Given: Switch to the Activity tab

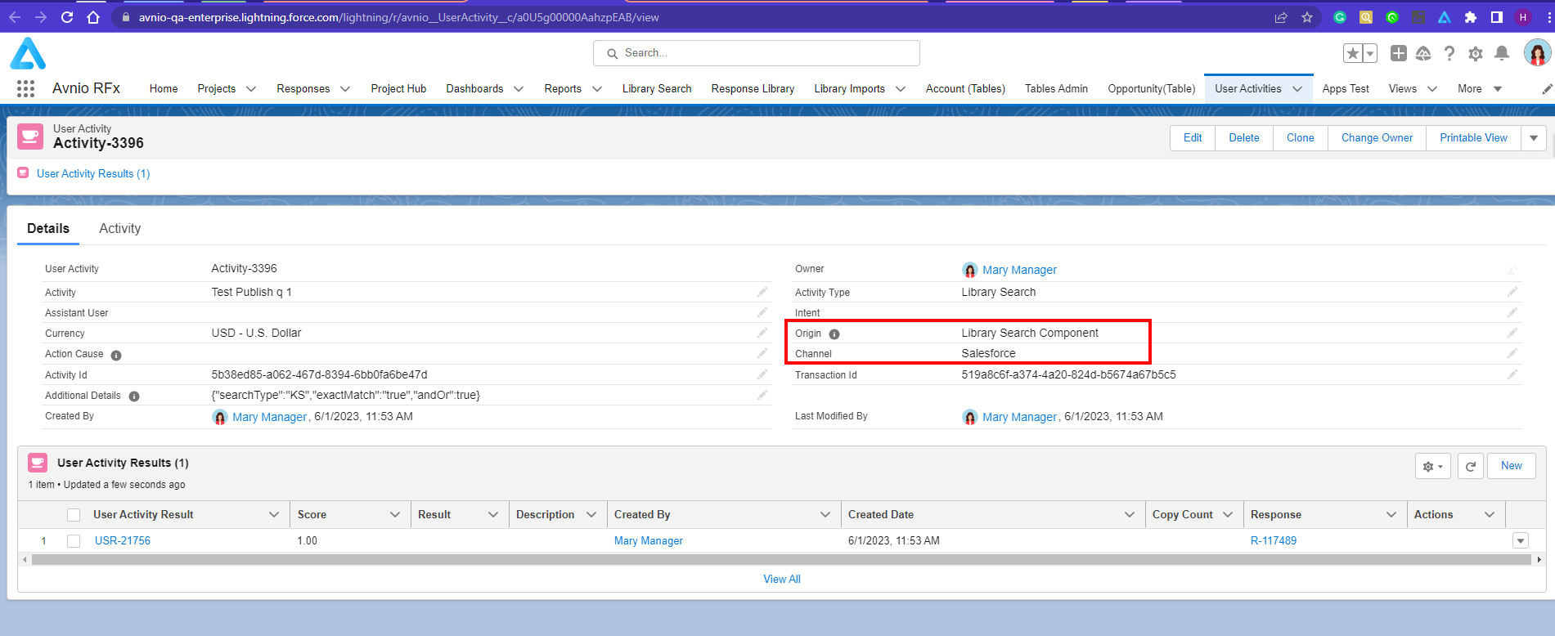Looking at the screenshot, I should 119,229.
